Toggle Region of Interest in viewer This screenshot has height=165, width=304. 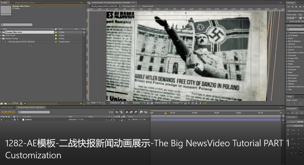click(148, 103)
